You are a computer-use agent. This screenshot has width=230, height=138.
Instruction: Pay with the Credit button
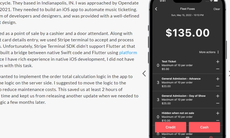pyautogui.click(x=170, y=127)
